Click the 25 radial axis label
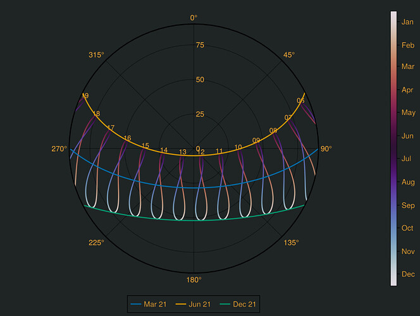The height and width of the screenshot is (316, 420). click(x=200, y=114)
